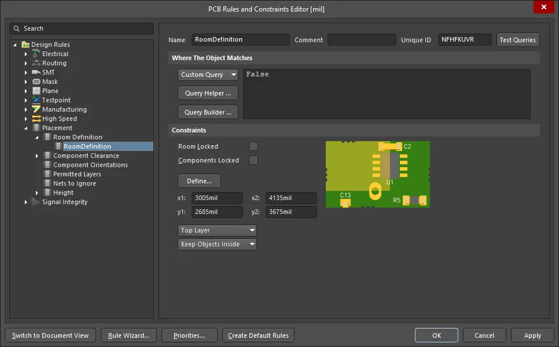Click the Test Queries button

pos(518,40)
